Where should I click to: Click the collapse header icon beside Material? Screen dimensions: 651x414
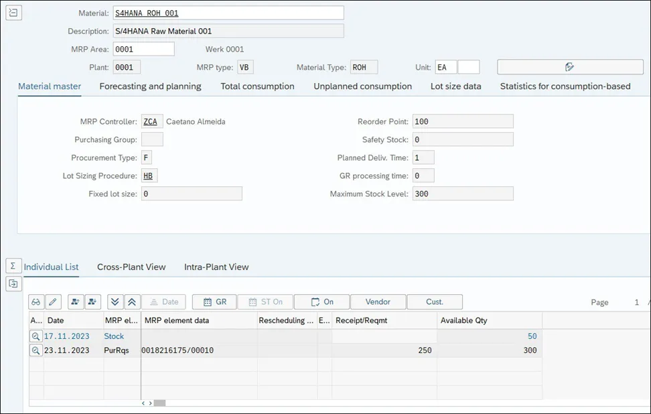(x=13, y=13)
